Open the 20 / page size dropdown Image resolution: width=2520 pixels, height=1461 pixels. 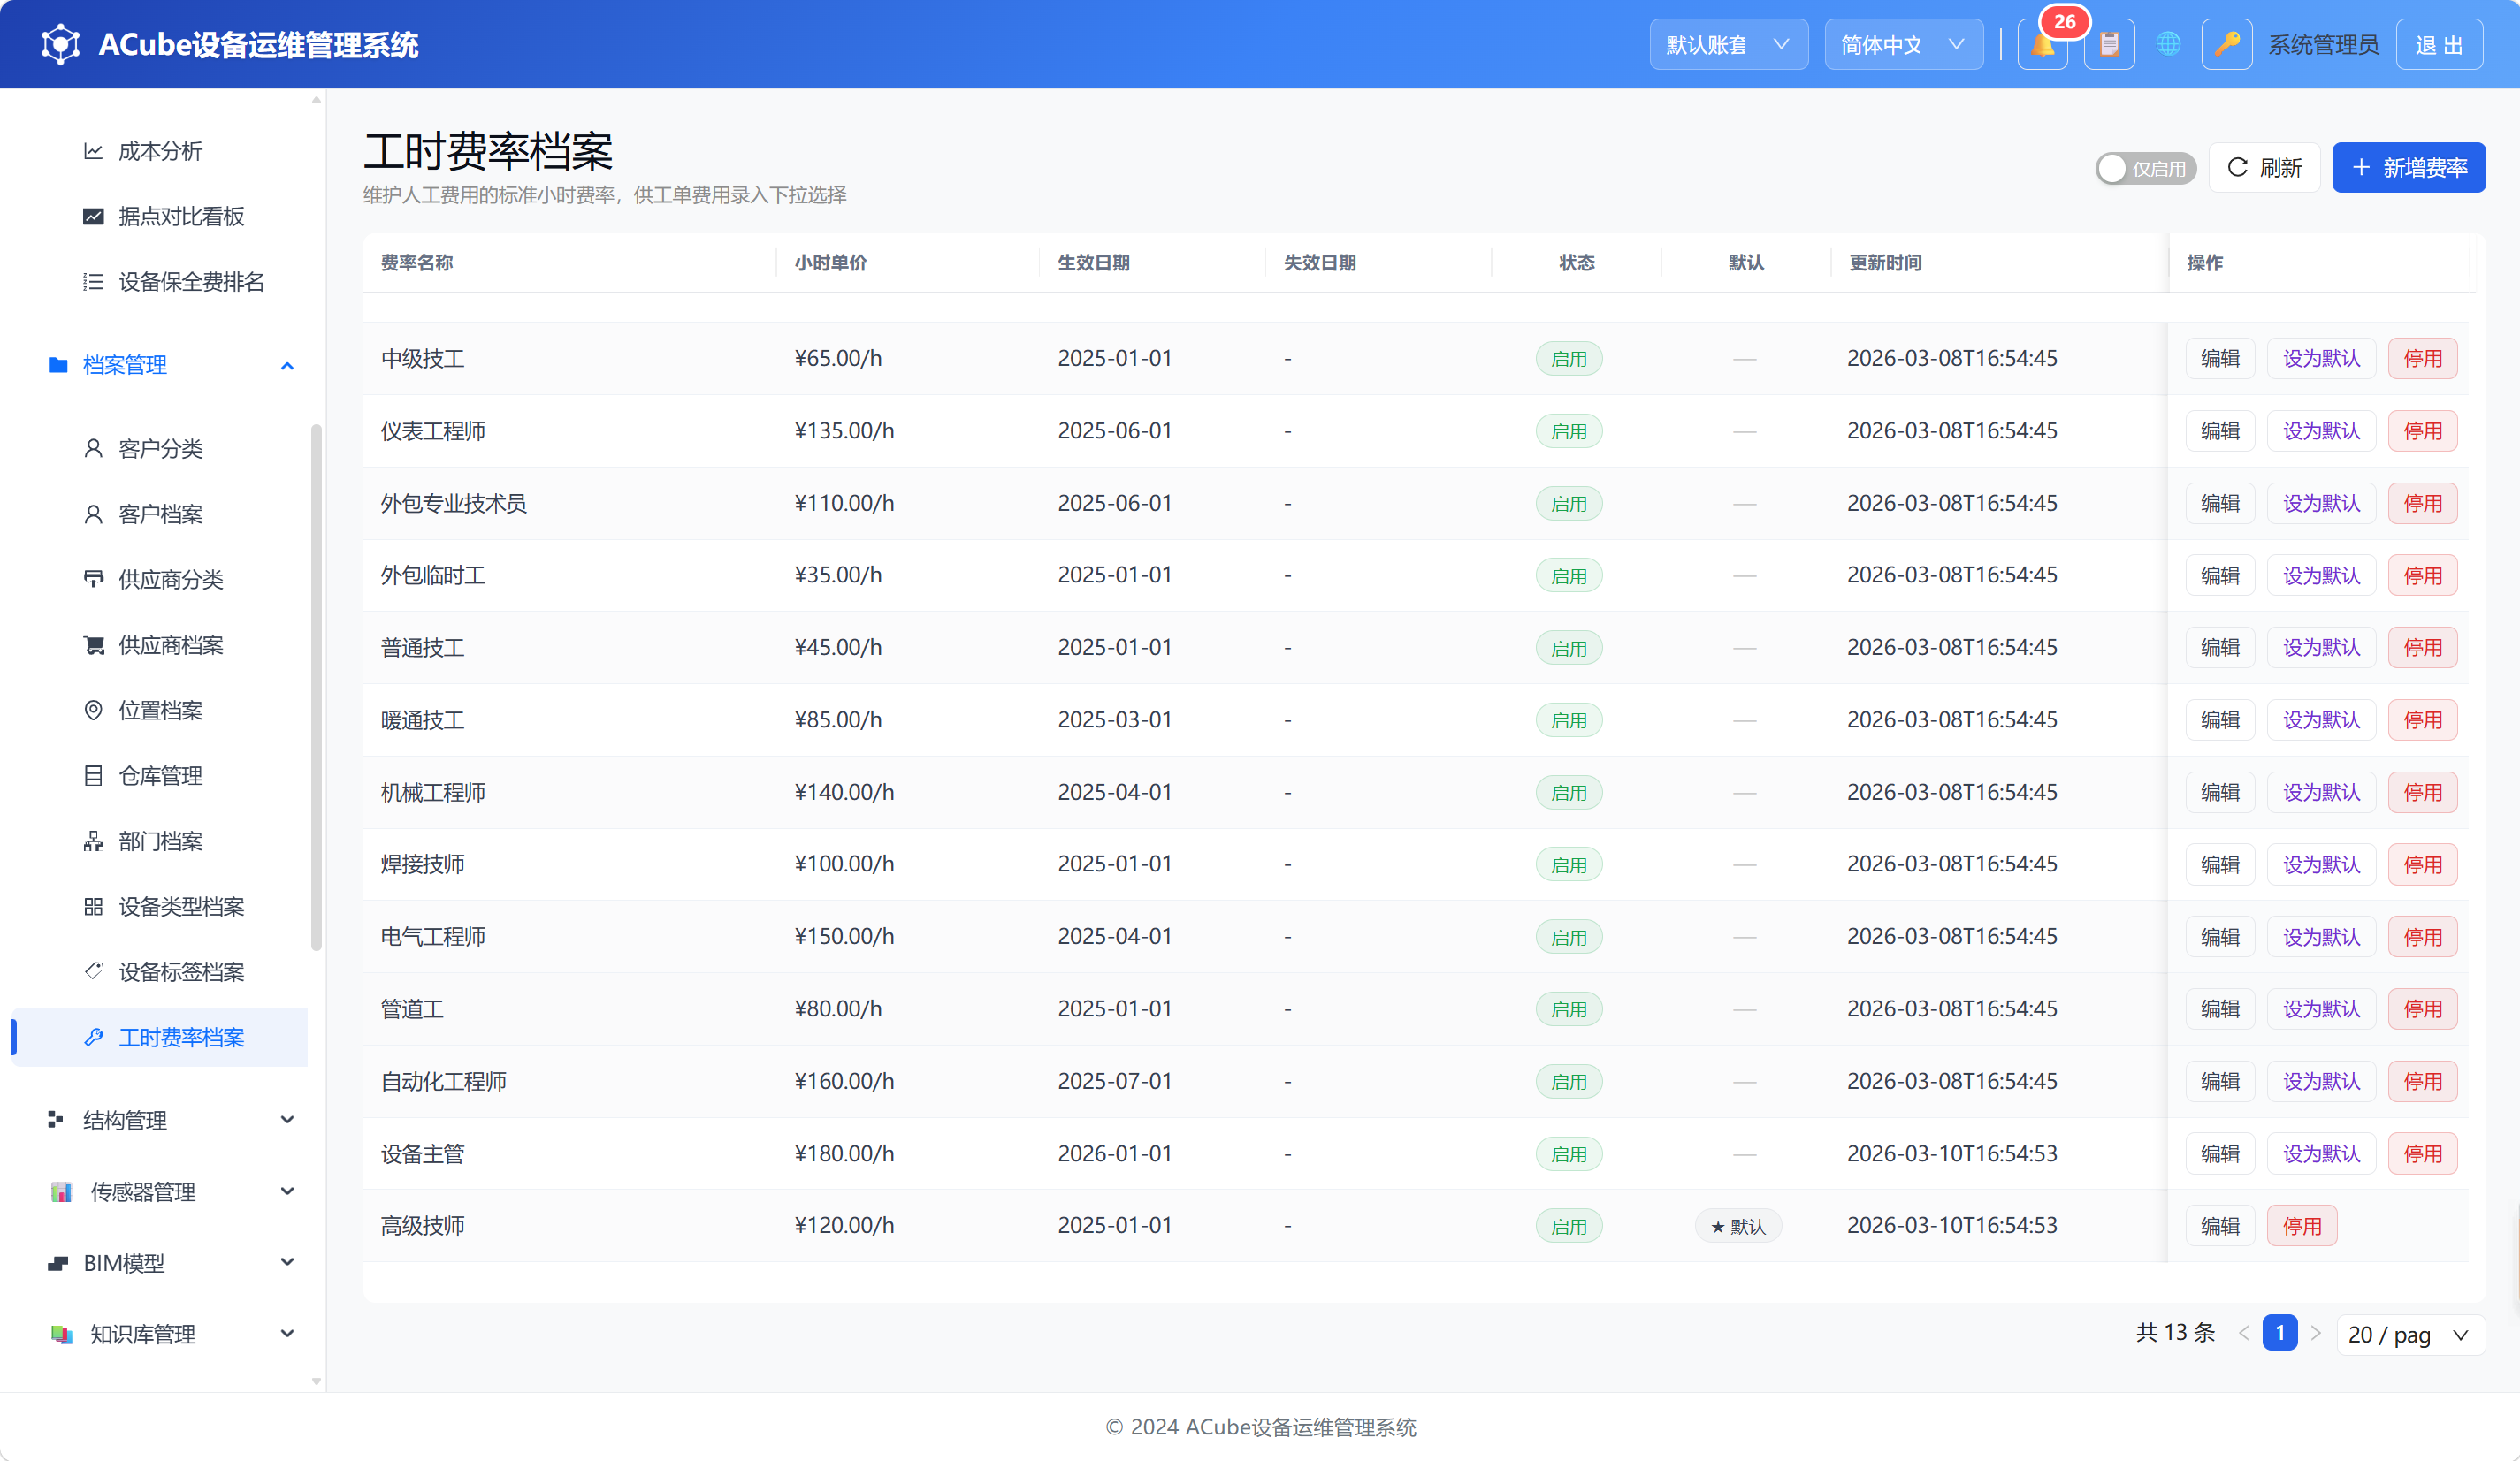[x=2410, y=1334]
